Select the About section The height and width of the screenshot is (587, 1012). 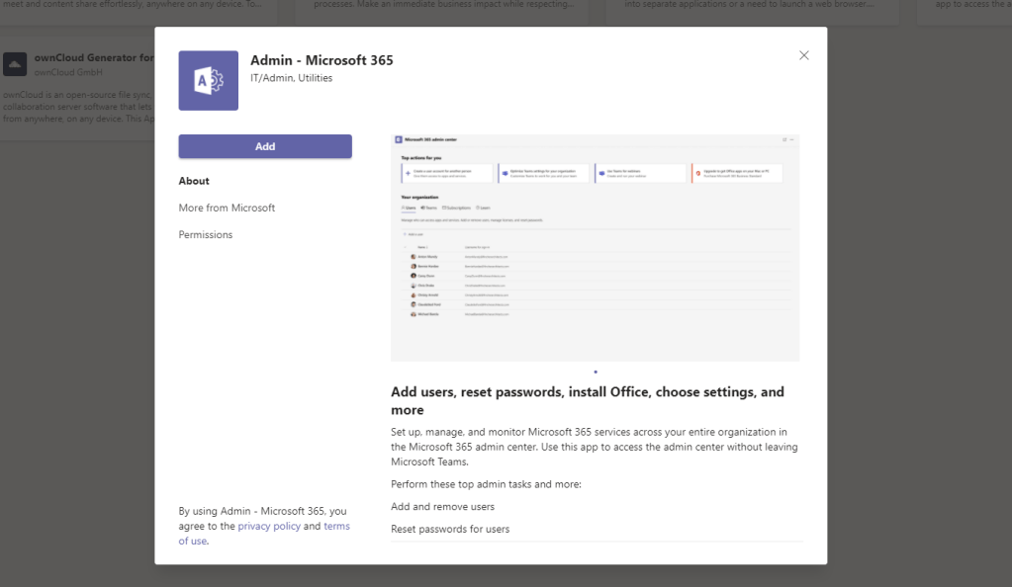point(194,181)
